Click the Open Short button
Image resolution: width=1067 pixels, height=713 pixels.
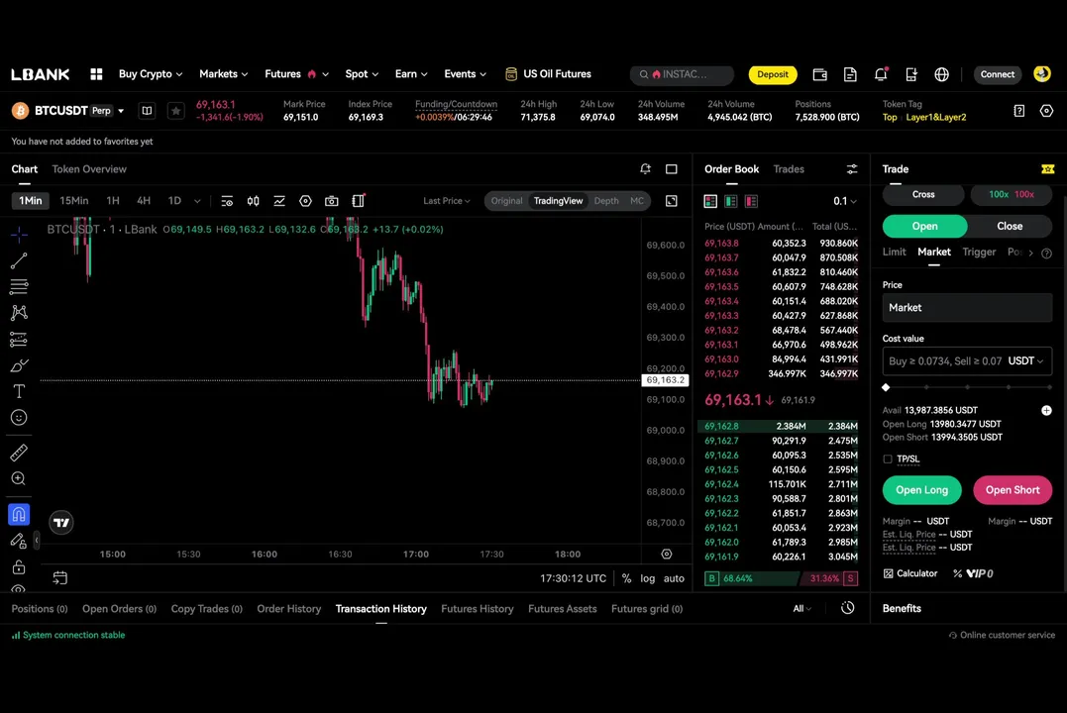click(1013, 490)
